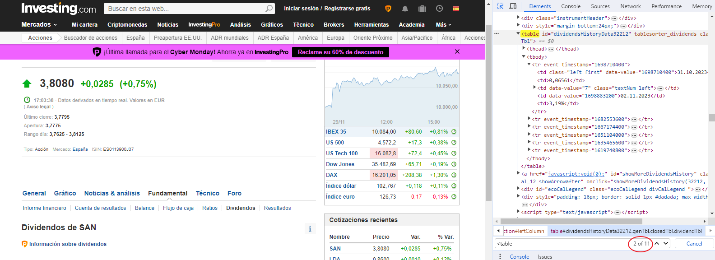Open the Criptomonedas menu item
This screenshot has width=715, height=260.
pos(127,25)
